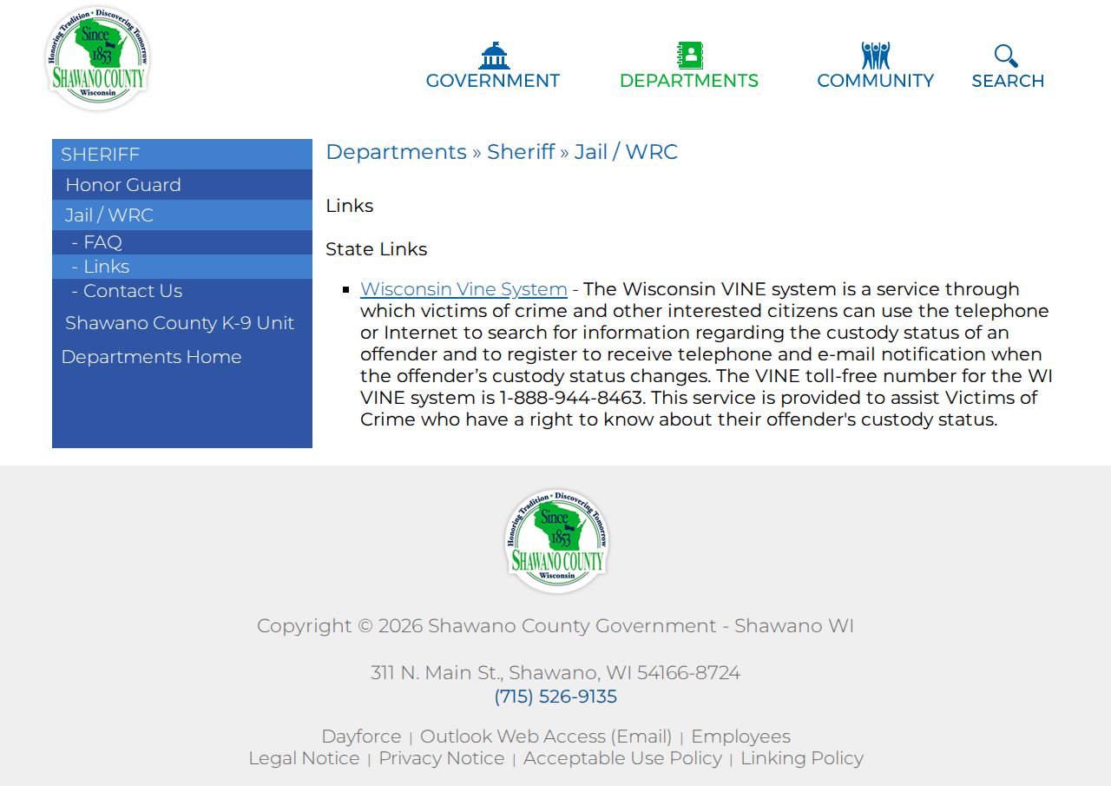
Task: Open the Wisconsin Vine System link
Action: coord(463,289)
